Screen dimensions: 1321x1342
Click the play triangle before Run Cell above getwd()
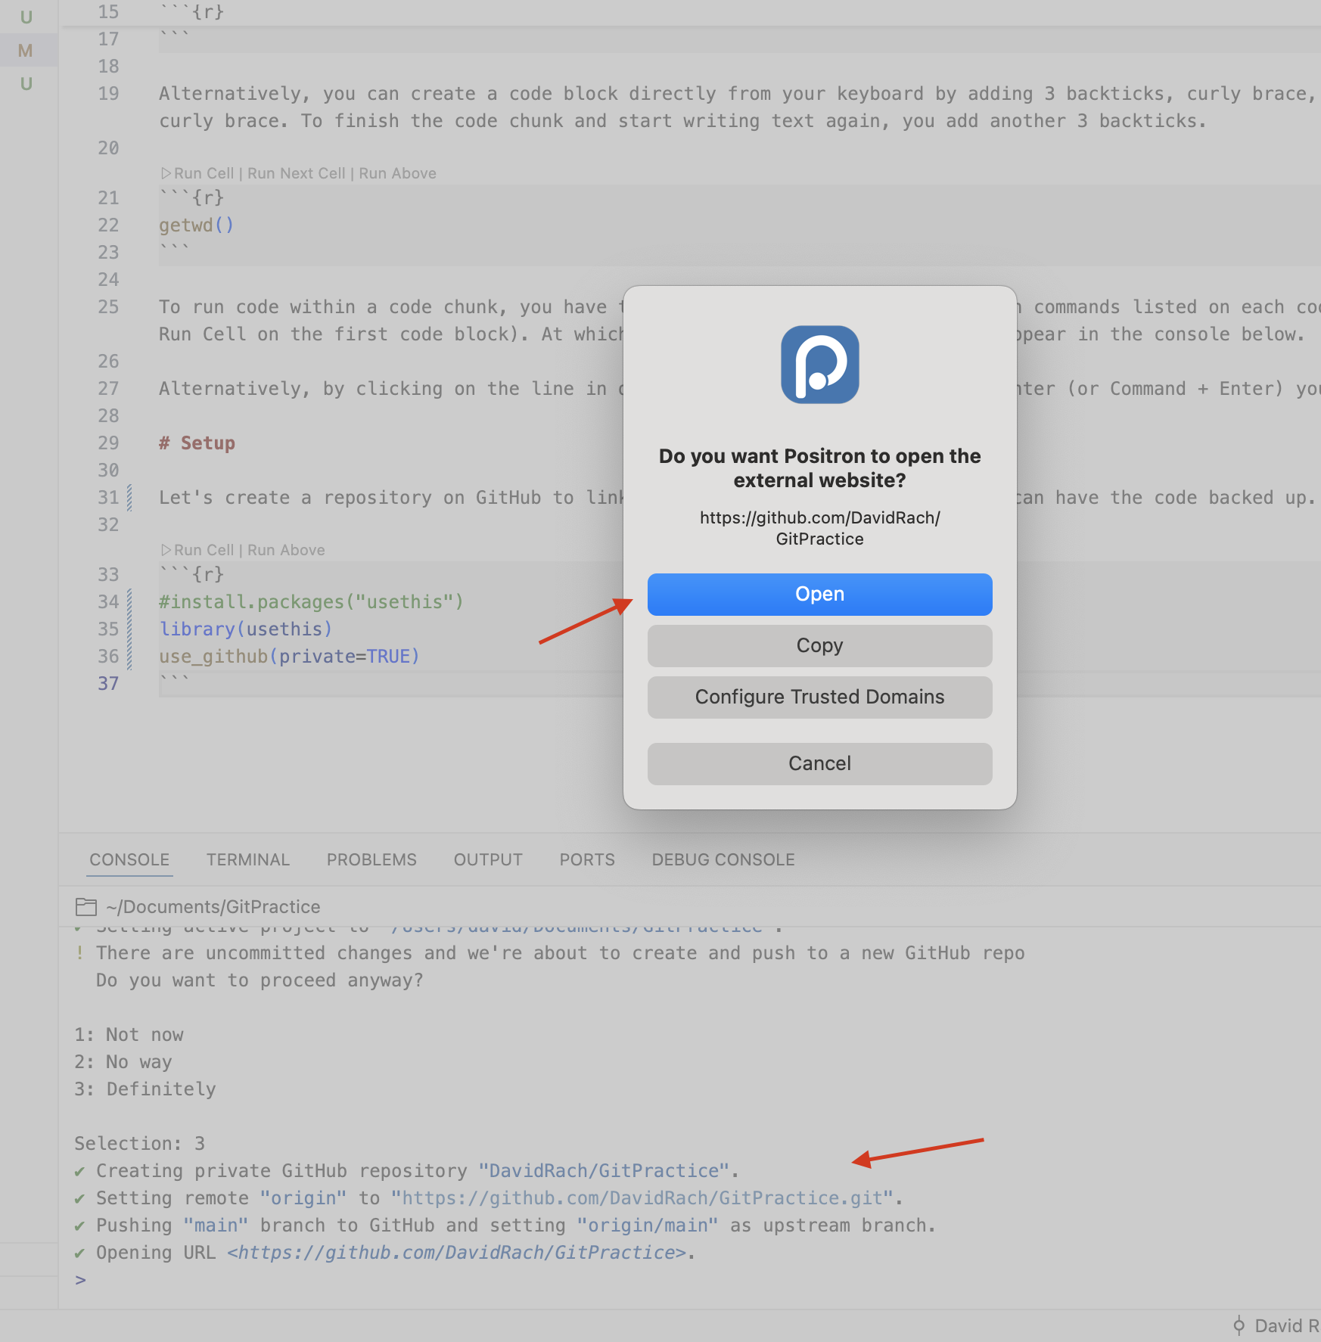[166, 173]
